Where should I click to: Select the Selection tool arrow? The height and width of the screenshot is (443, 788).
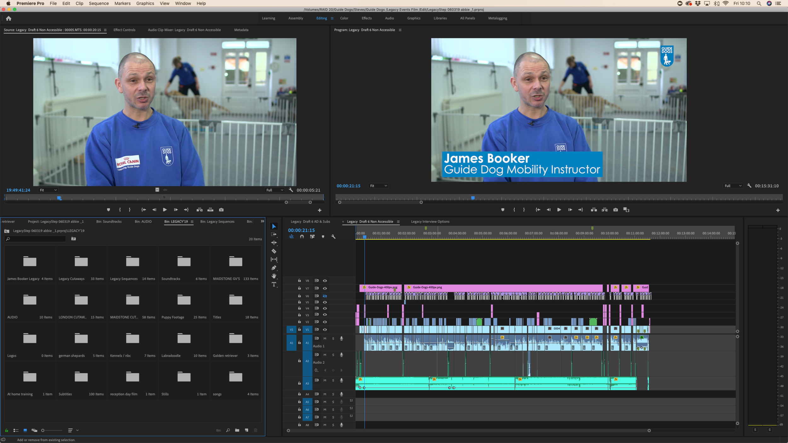[274, 226]
